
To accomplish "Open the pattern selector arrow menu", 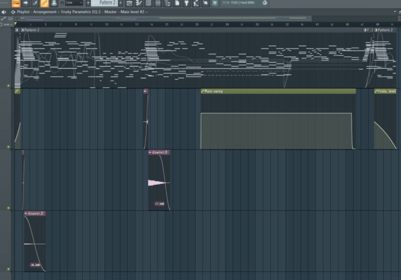I will coord(88,3).
